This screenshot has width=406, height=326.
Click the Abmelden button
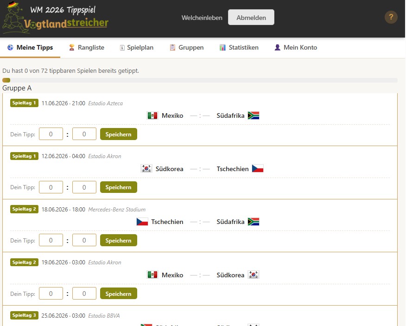coord(251,17)
